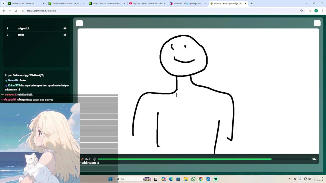Open a new browser tab
The image size is (326, 183).
(x=252, y=4)
